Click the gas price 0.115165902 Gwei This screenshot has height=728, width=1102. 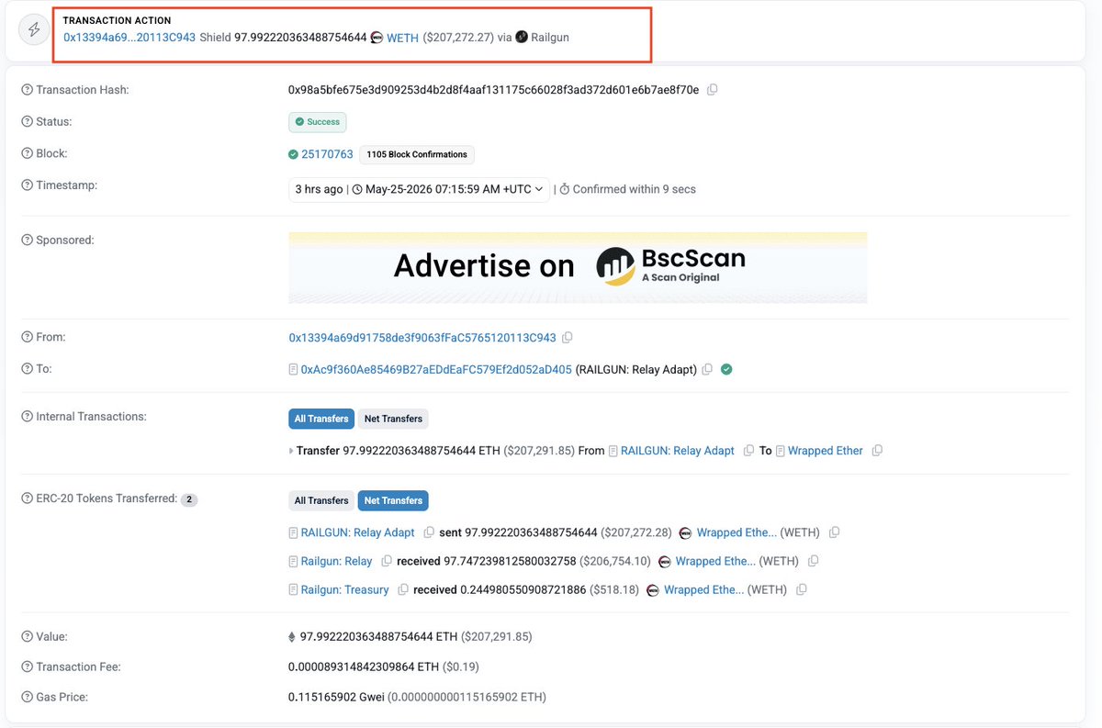point(334,698)
